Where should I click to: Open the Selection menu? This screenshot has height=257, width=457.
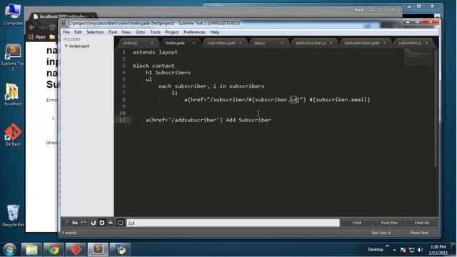pos(95,32)
